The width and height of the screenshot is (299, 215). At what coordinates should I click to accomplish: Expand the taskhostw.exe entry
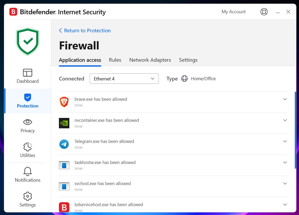(285, 162)
